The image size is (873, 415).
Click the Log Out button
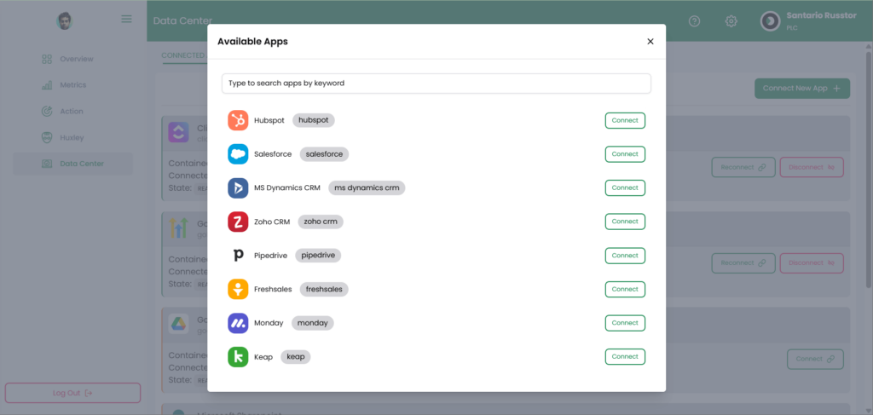(73, 393)
